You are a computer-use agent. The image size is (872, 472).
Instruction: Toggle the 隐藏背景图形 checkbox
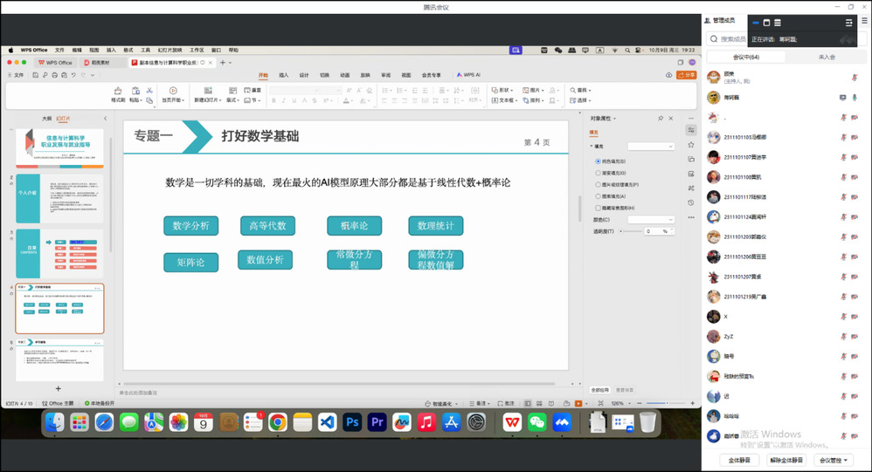[x=599, y=208]
